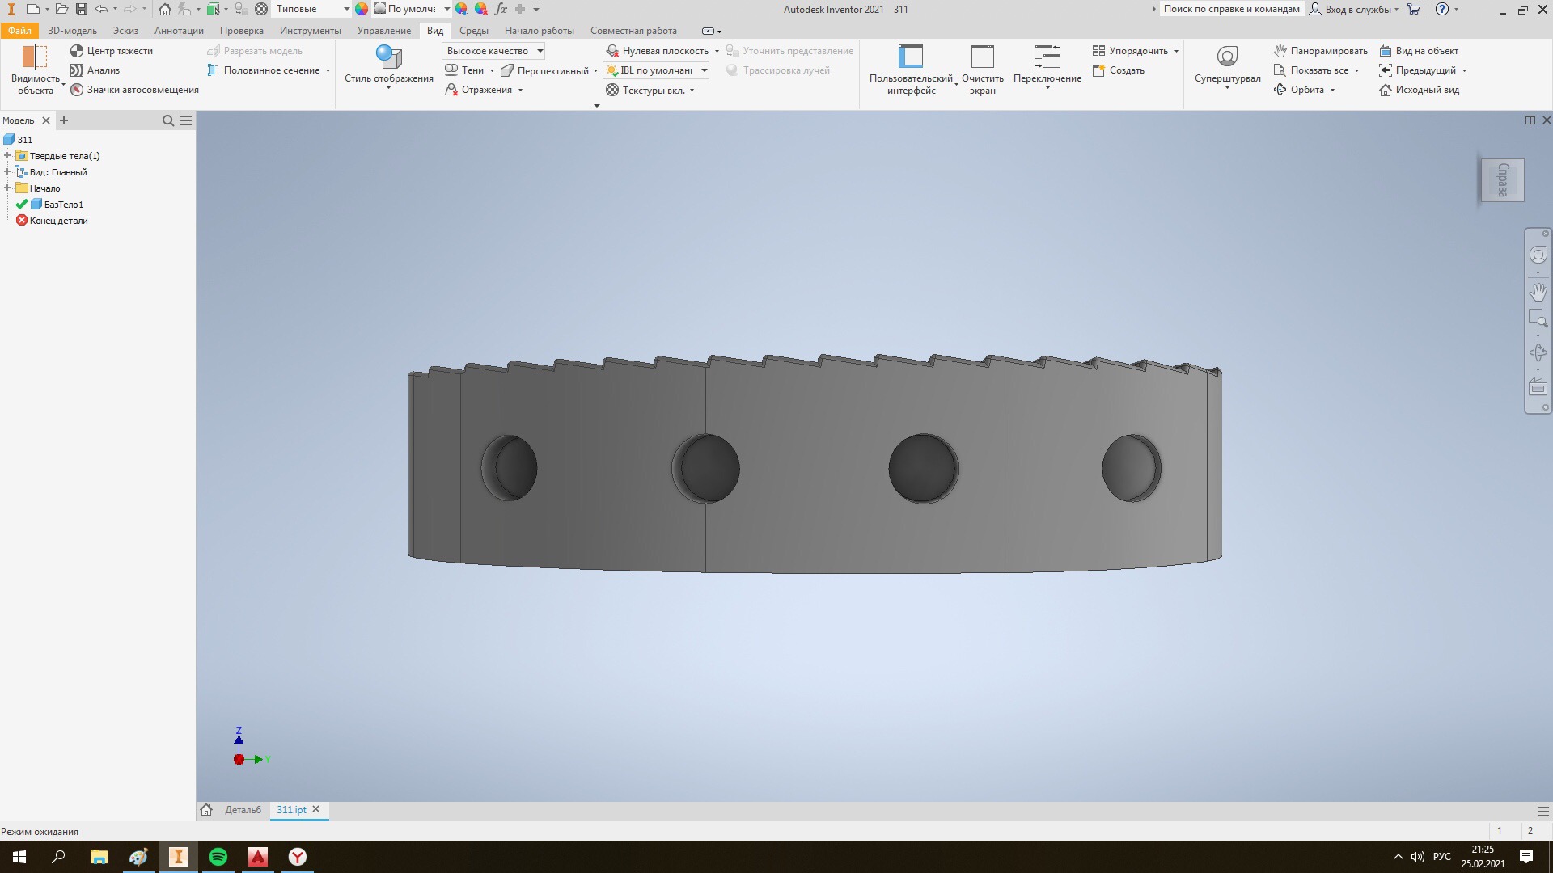
Task: Click the Home View icon (Исходный вид)
Action: click(x=1386, y=90)
